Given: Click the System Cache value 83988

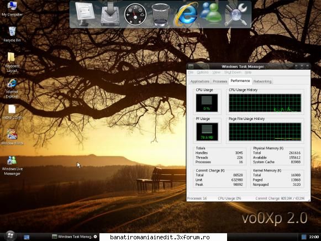Looking at the screenshot, I should coord(296,162).
